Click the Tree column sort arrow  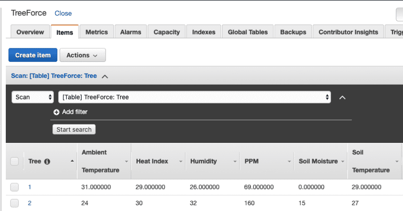point(72,161)
